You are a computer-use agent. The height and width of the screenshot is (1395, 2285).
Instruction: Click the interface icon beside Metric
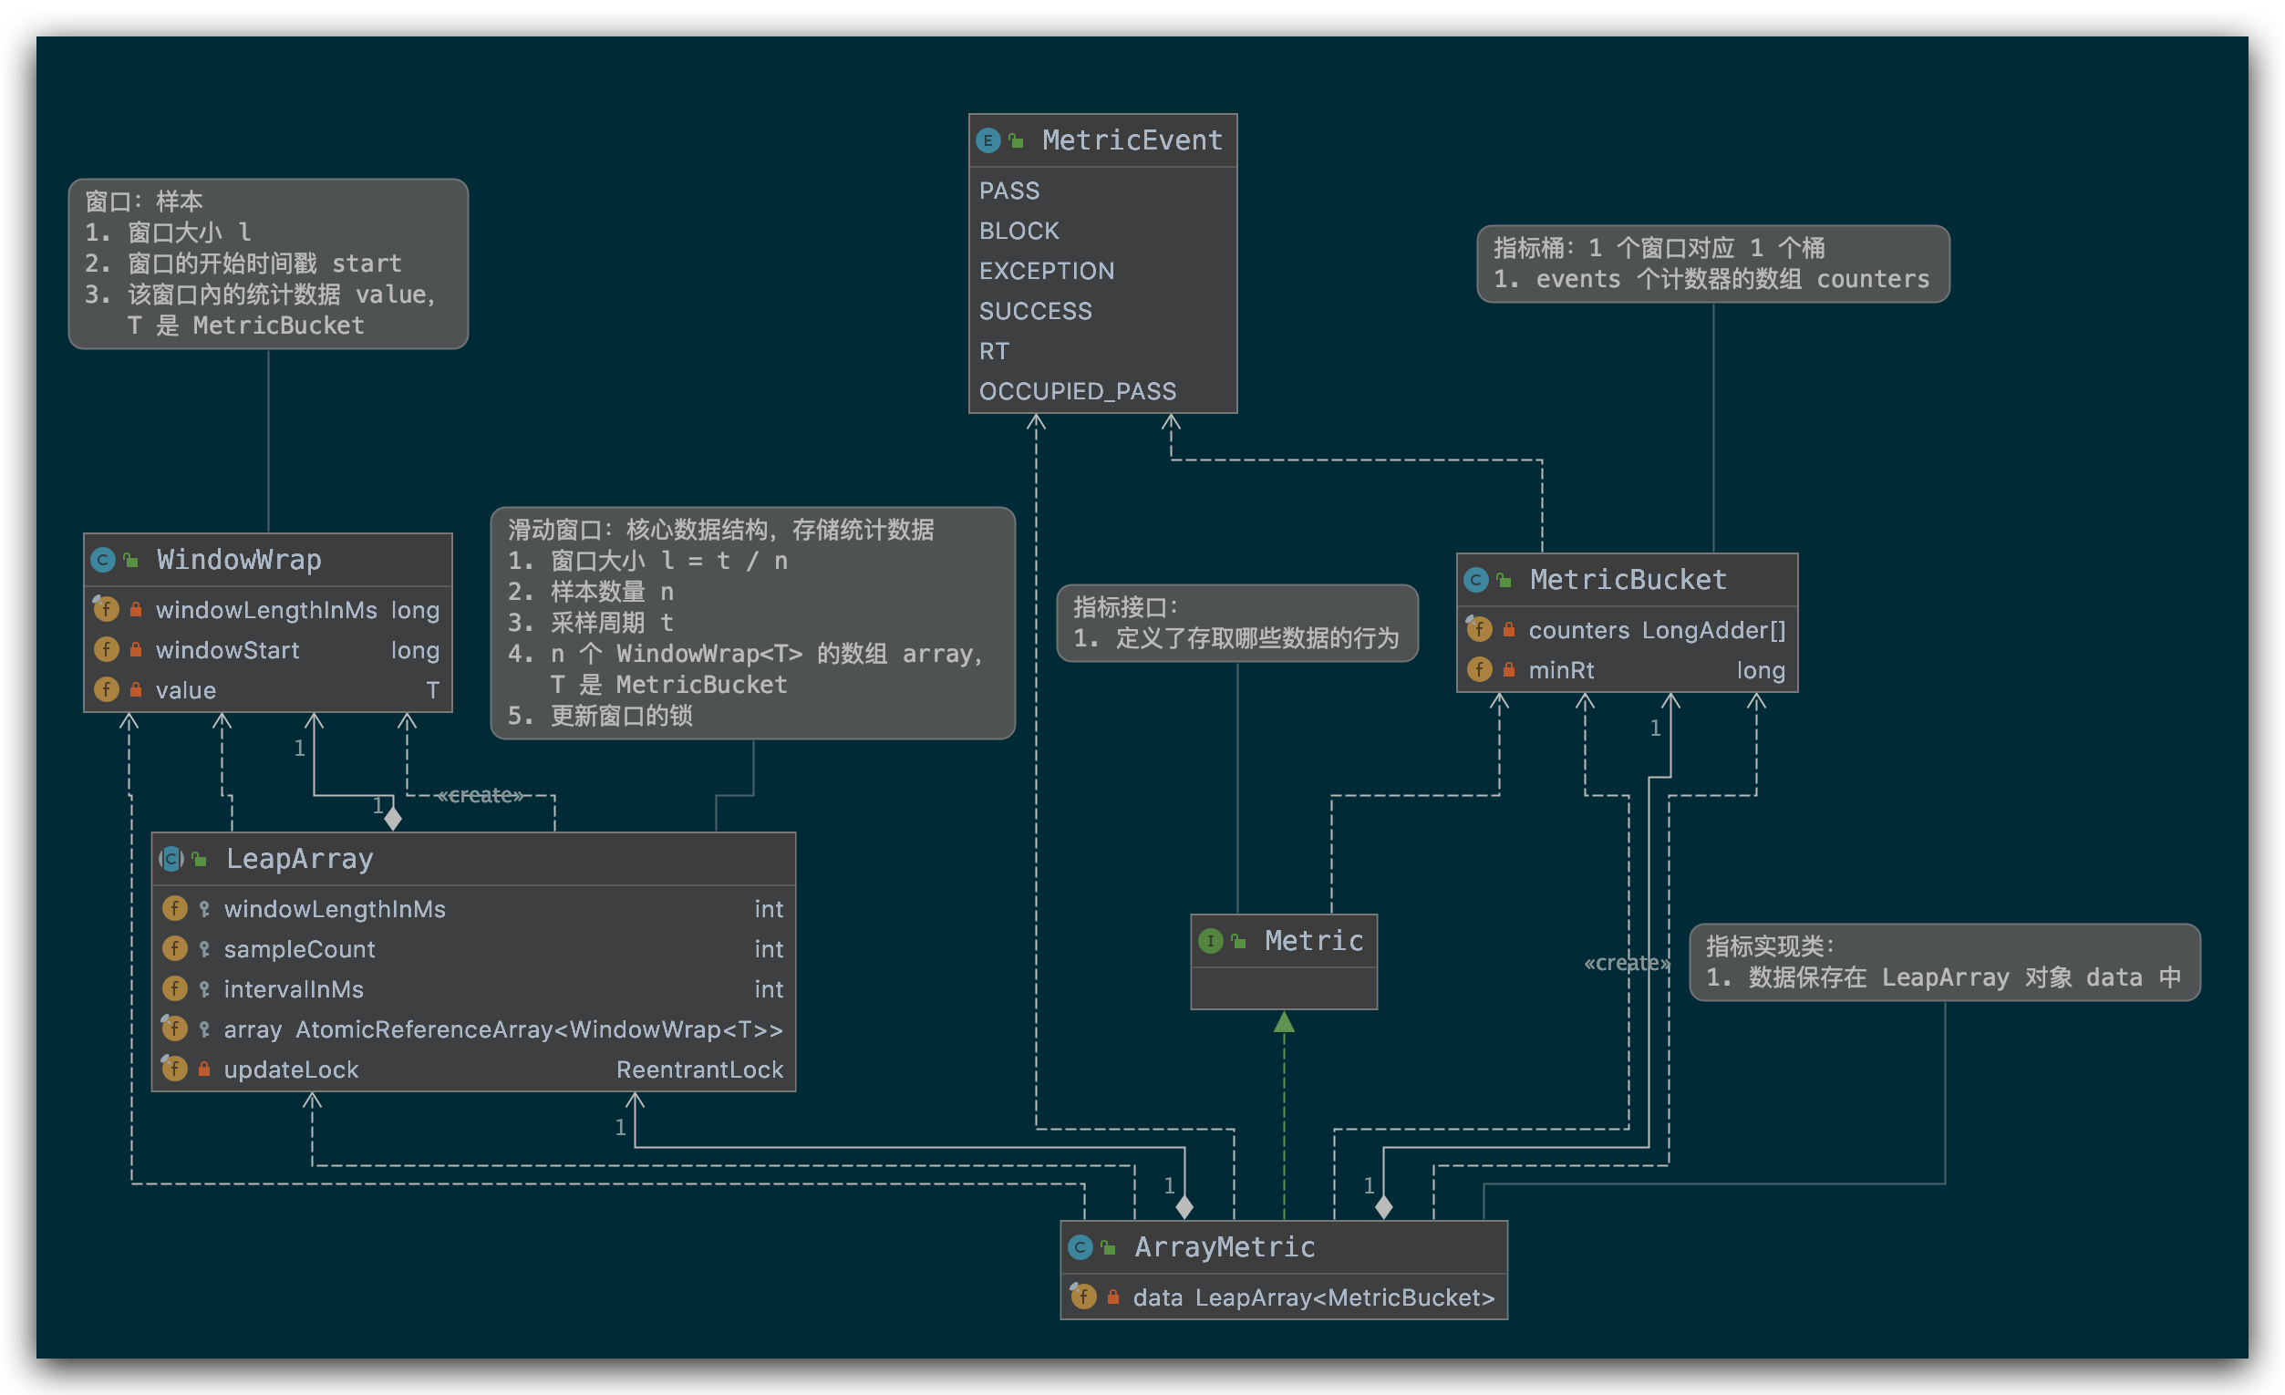point(1210,942)
